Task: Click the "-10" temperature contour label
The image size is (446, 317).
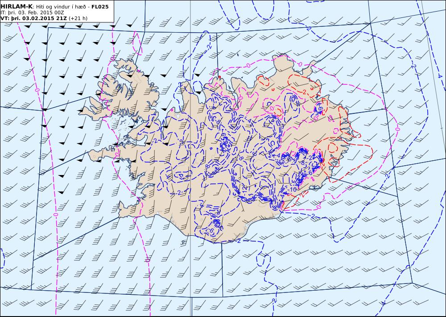Action: (x=292, y=189)
